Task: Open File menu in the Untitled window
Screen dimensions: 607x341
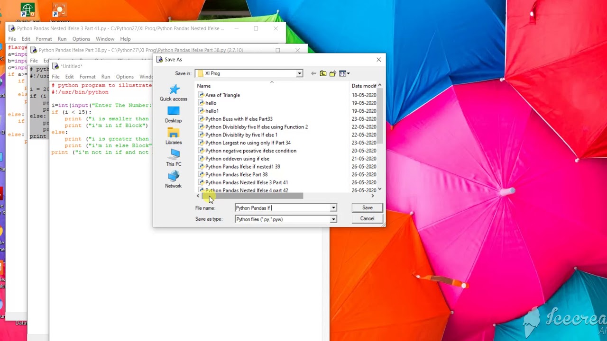Action: pyautogui.click(x=56, y=77)
